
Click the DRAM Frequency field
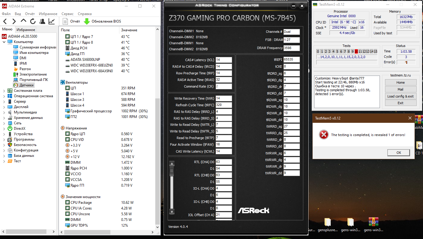(292, 48)
